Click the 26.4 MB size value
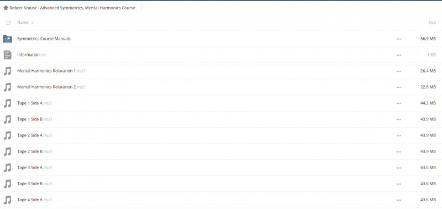This screenshot has width=442, height=209. pyautogui.click(x=428, y=71)
